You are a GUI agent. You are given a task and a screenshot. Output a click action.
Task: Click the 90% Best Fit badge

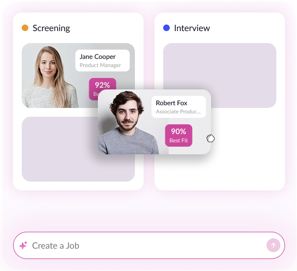[178, 135]
